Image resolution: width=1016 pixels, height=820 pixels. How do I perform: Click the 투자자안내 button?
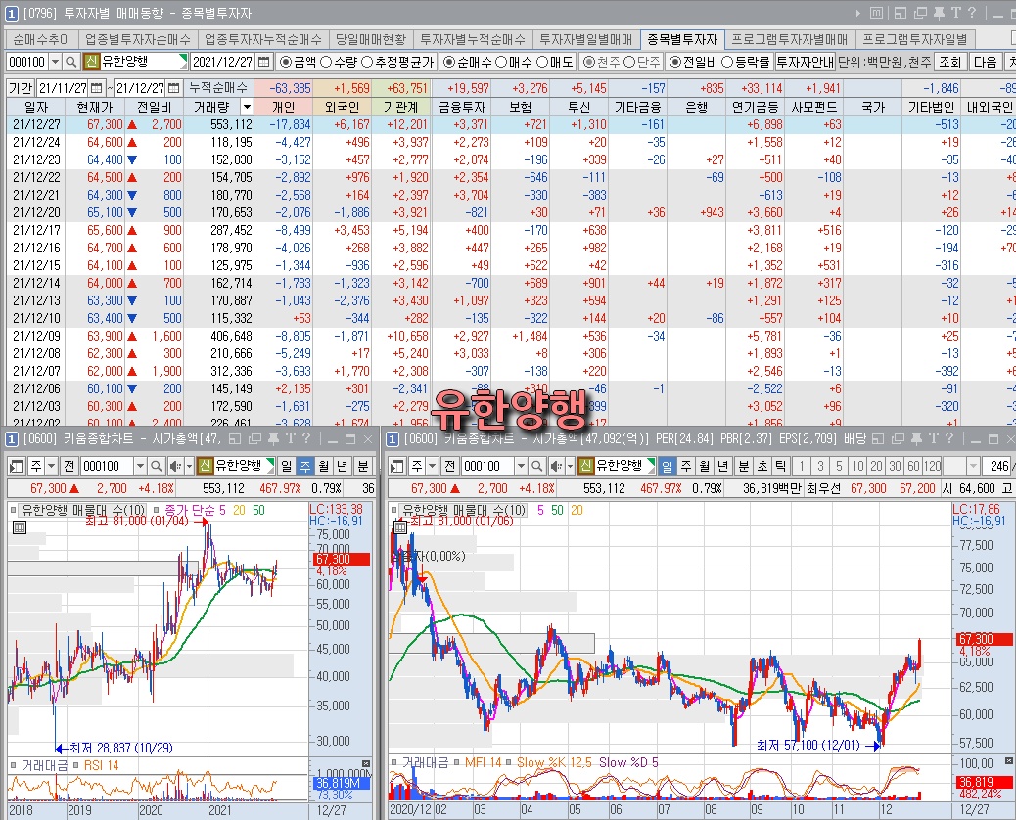(806, 63)
